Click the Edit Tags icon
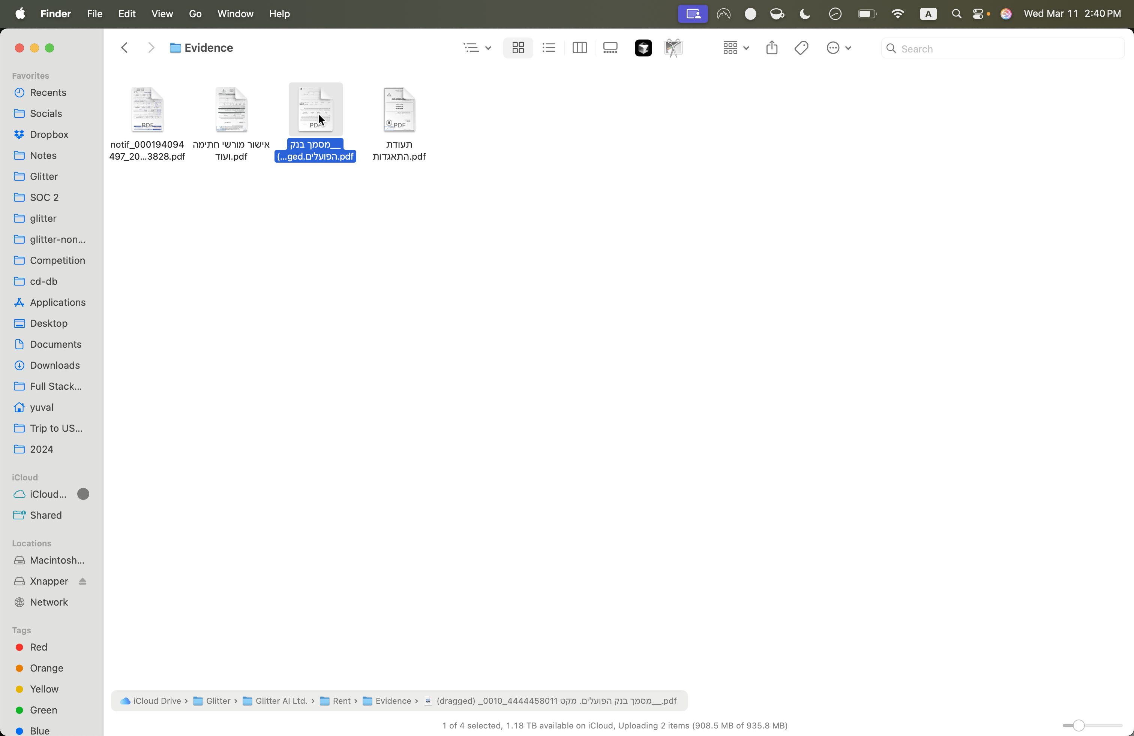 click(801, 48)
